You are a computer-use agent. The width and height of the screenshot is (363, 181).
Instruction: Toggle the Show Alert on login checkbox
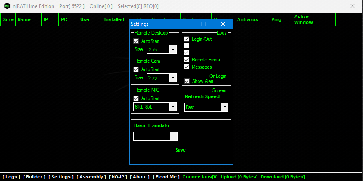(187, 81)
